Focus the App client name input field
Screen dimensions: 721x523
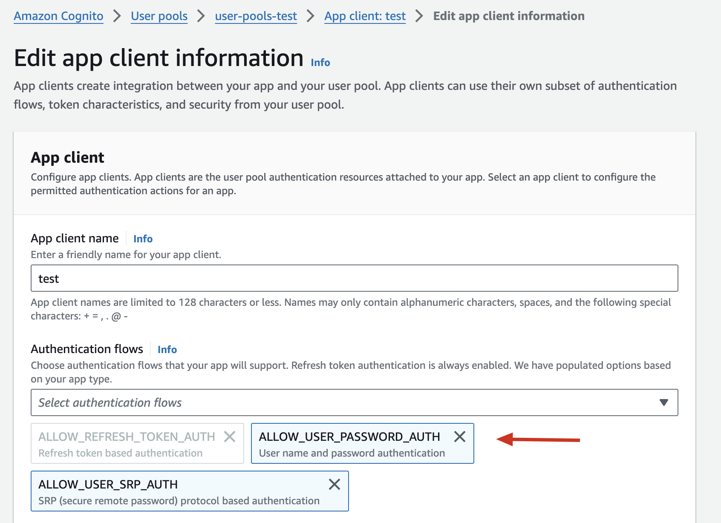click(x=354, y=279)
